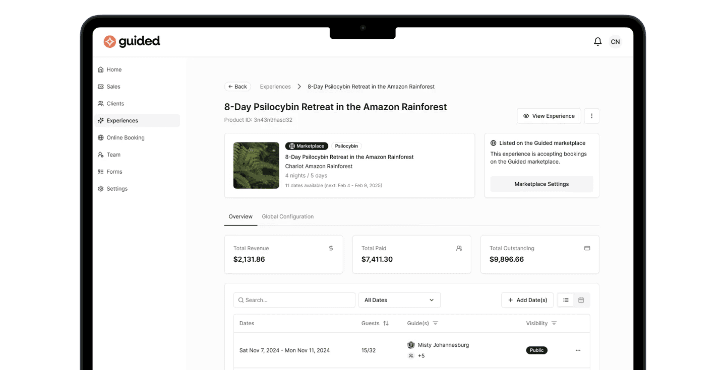This screenshot has width=726, height=370.
Task: Click the $2,131.86 revenue value
Action: pos(249,259)
